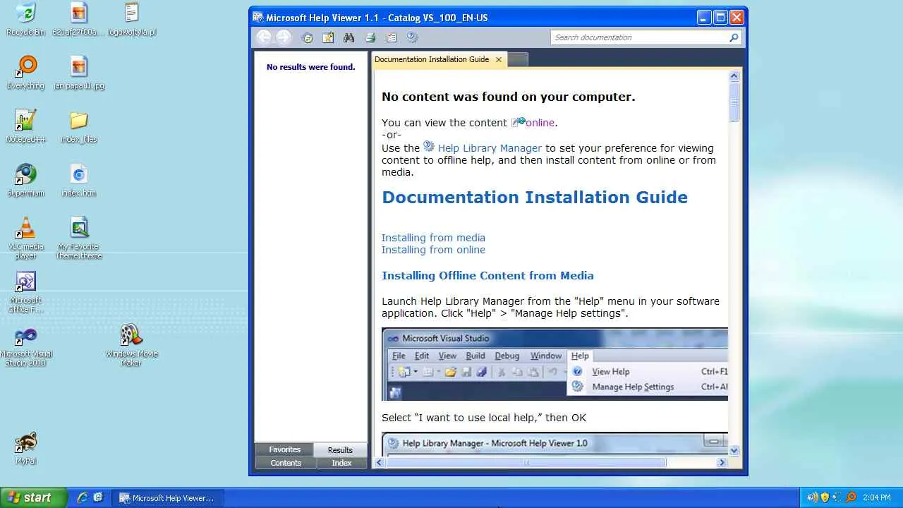
Task: Jump to 'Installing from online' link
Action: [x=433, y=250]
